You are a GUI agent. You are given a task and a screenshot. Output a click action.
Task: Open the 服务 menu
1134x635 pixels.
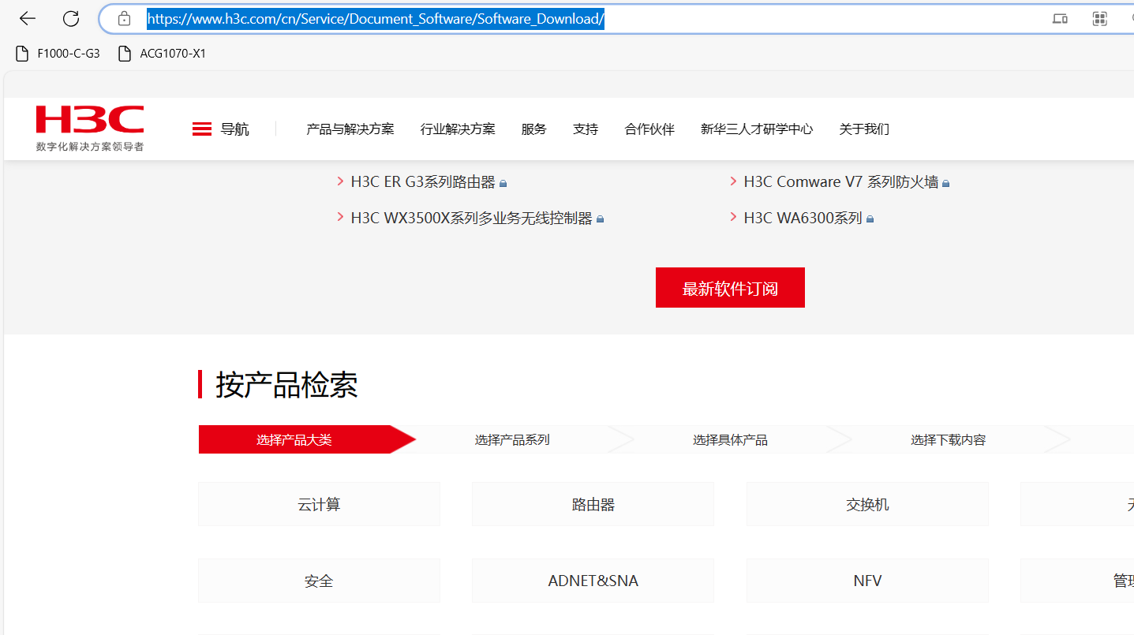pyautogui.click(x=534, y=129)
